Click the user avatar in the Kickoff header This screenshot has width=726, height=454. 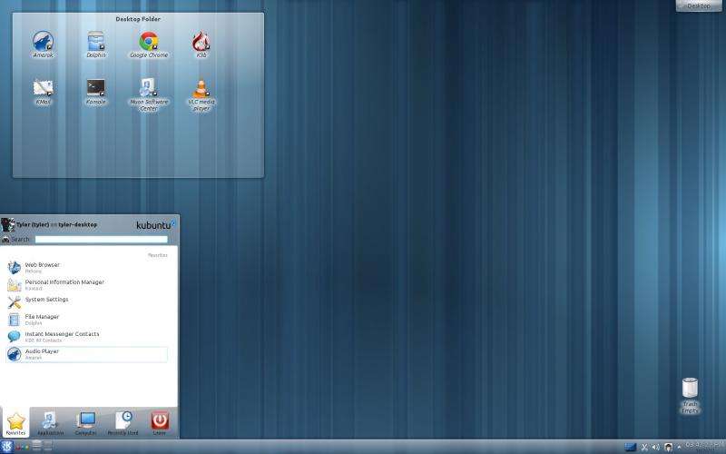pyautogui.click(x=8, y=224)
